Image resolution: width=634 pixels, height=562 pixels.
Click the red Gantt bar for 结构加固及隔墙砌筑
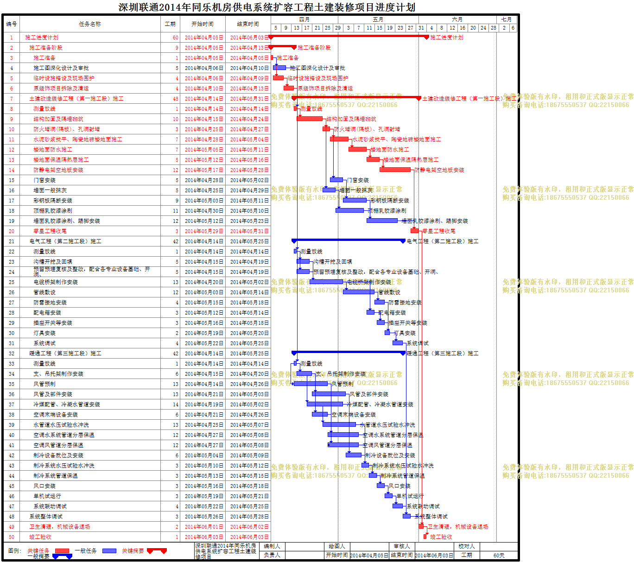(310, 119)
